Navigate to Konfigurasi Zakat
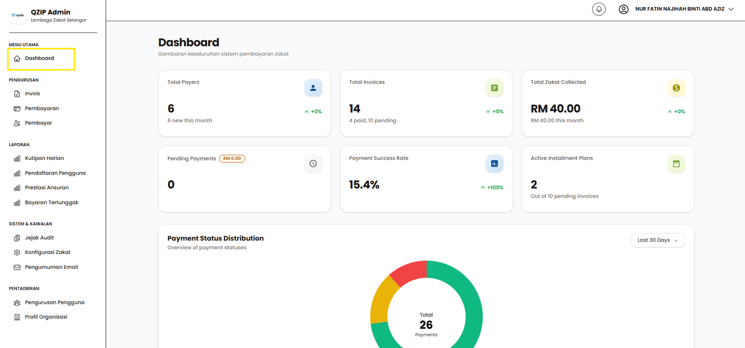Viewport: 745px width, 348px height. [x=47, y=252]
